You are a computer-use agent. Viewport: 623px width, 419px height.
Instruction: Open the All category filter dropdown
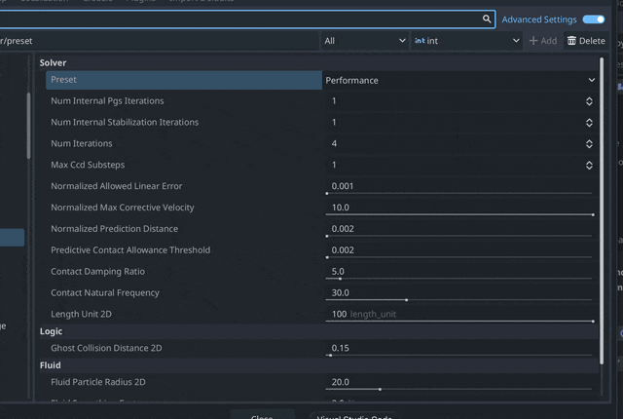(365, 41)
